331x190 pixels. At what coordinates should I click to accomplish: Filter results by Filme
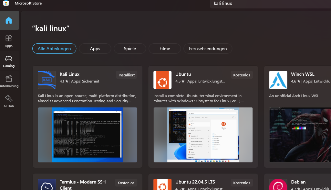pos(165,49)
